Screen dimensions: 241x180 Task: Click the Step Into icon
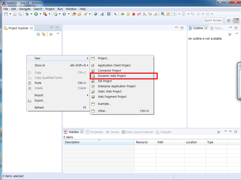click(144, 14)
